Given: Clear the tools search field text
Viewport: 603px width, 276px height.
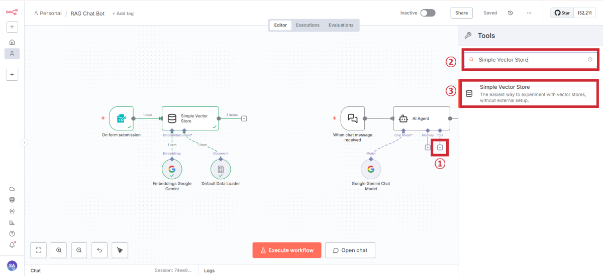Looking at the screenshot, I should tap(590, 60).
